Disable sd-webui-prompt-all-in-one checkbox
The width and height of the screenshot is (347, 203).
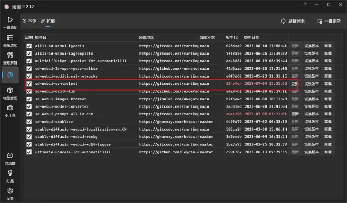(29, 114)
